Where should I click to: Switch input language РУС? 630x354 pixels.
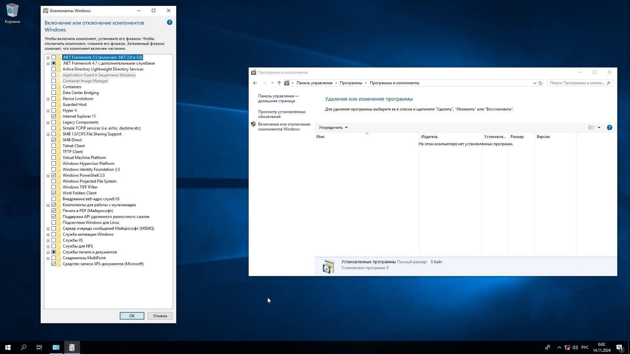585,347
